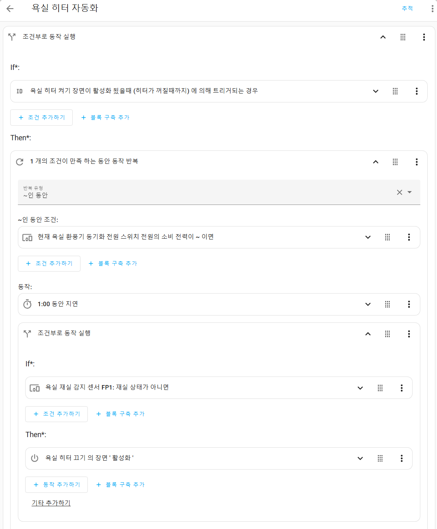
Task: Clear the 반복 유형 selection
Action: coord(400,192)
